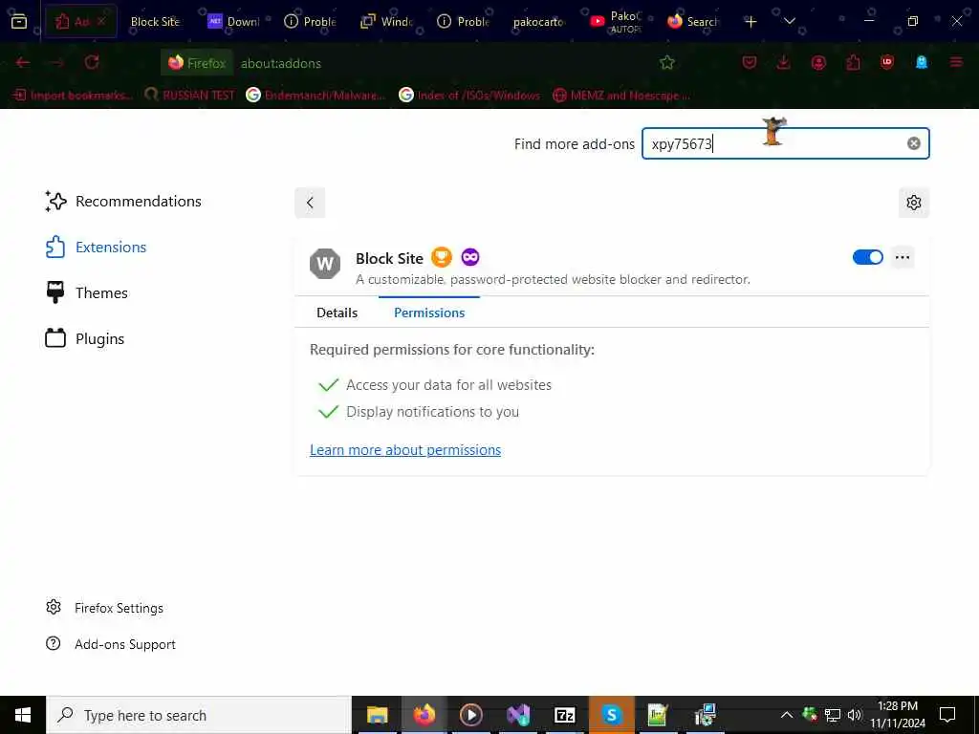Open the add-ons tools gear menu
The image size is (979, 734).
coord(913,203)
